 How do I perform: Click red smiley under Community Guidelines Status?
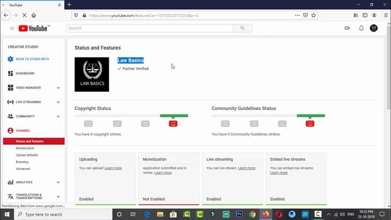coord(310,123)
